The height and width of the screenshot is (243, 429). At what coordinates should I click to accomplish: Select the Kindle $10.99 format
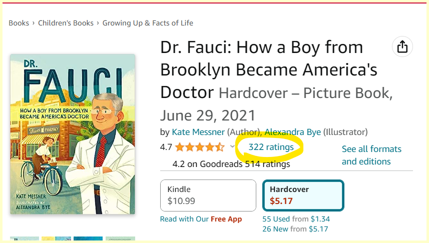point(208,195)
